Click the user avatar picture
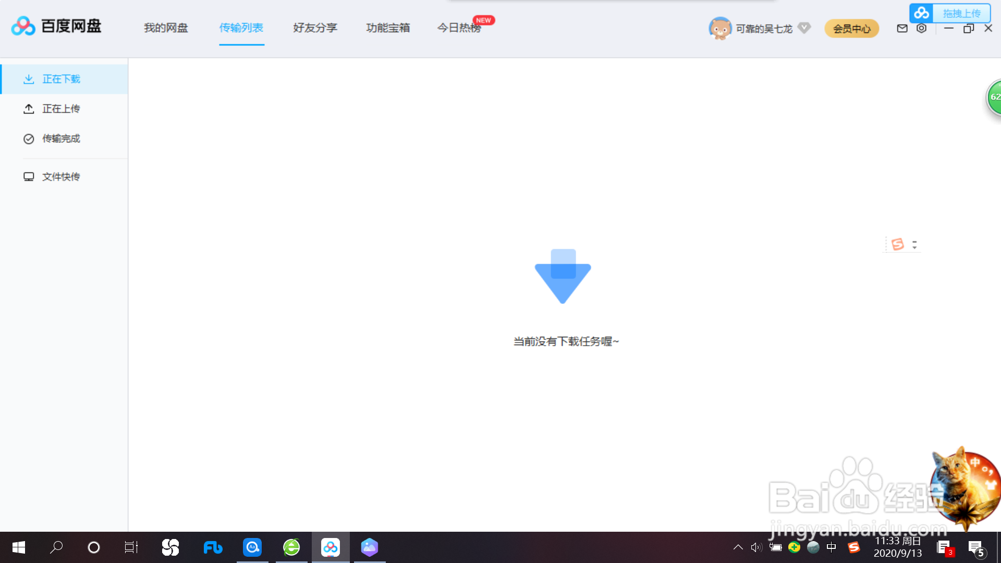Screen dimensions: 1001x563 point(720,28)
